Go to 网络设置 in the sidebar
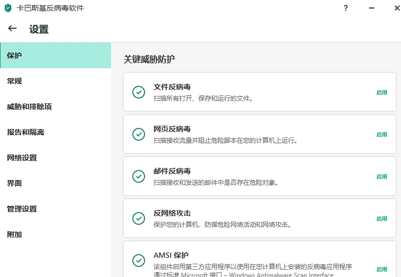Viewport: 401px width, 277px height. [x=55, y=158]
